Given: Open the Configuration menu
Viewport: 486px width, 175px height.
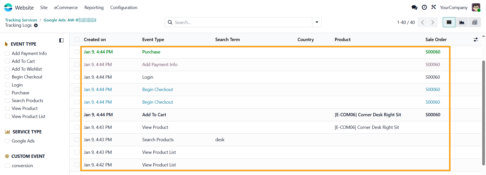Looking at the screenshot, I should (124, 8).
